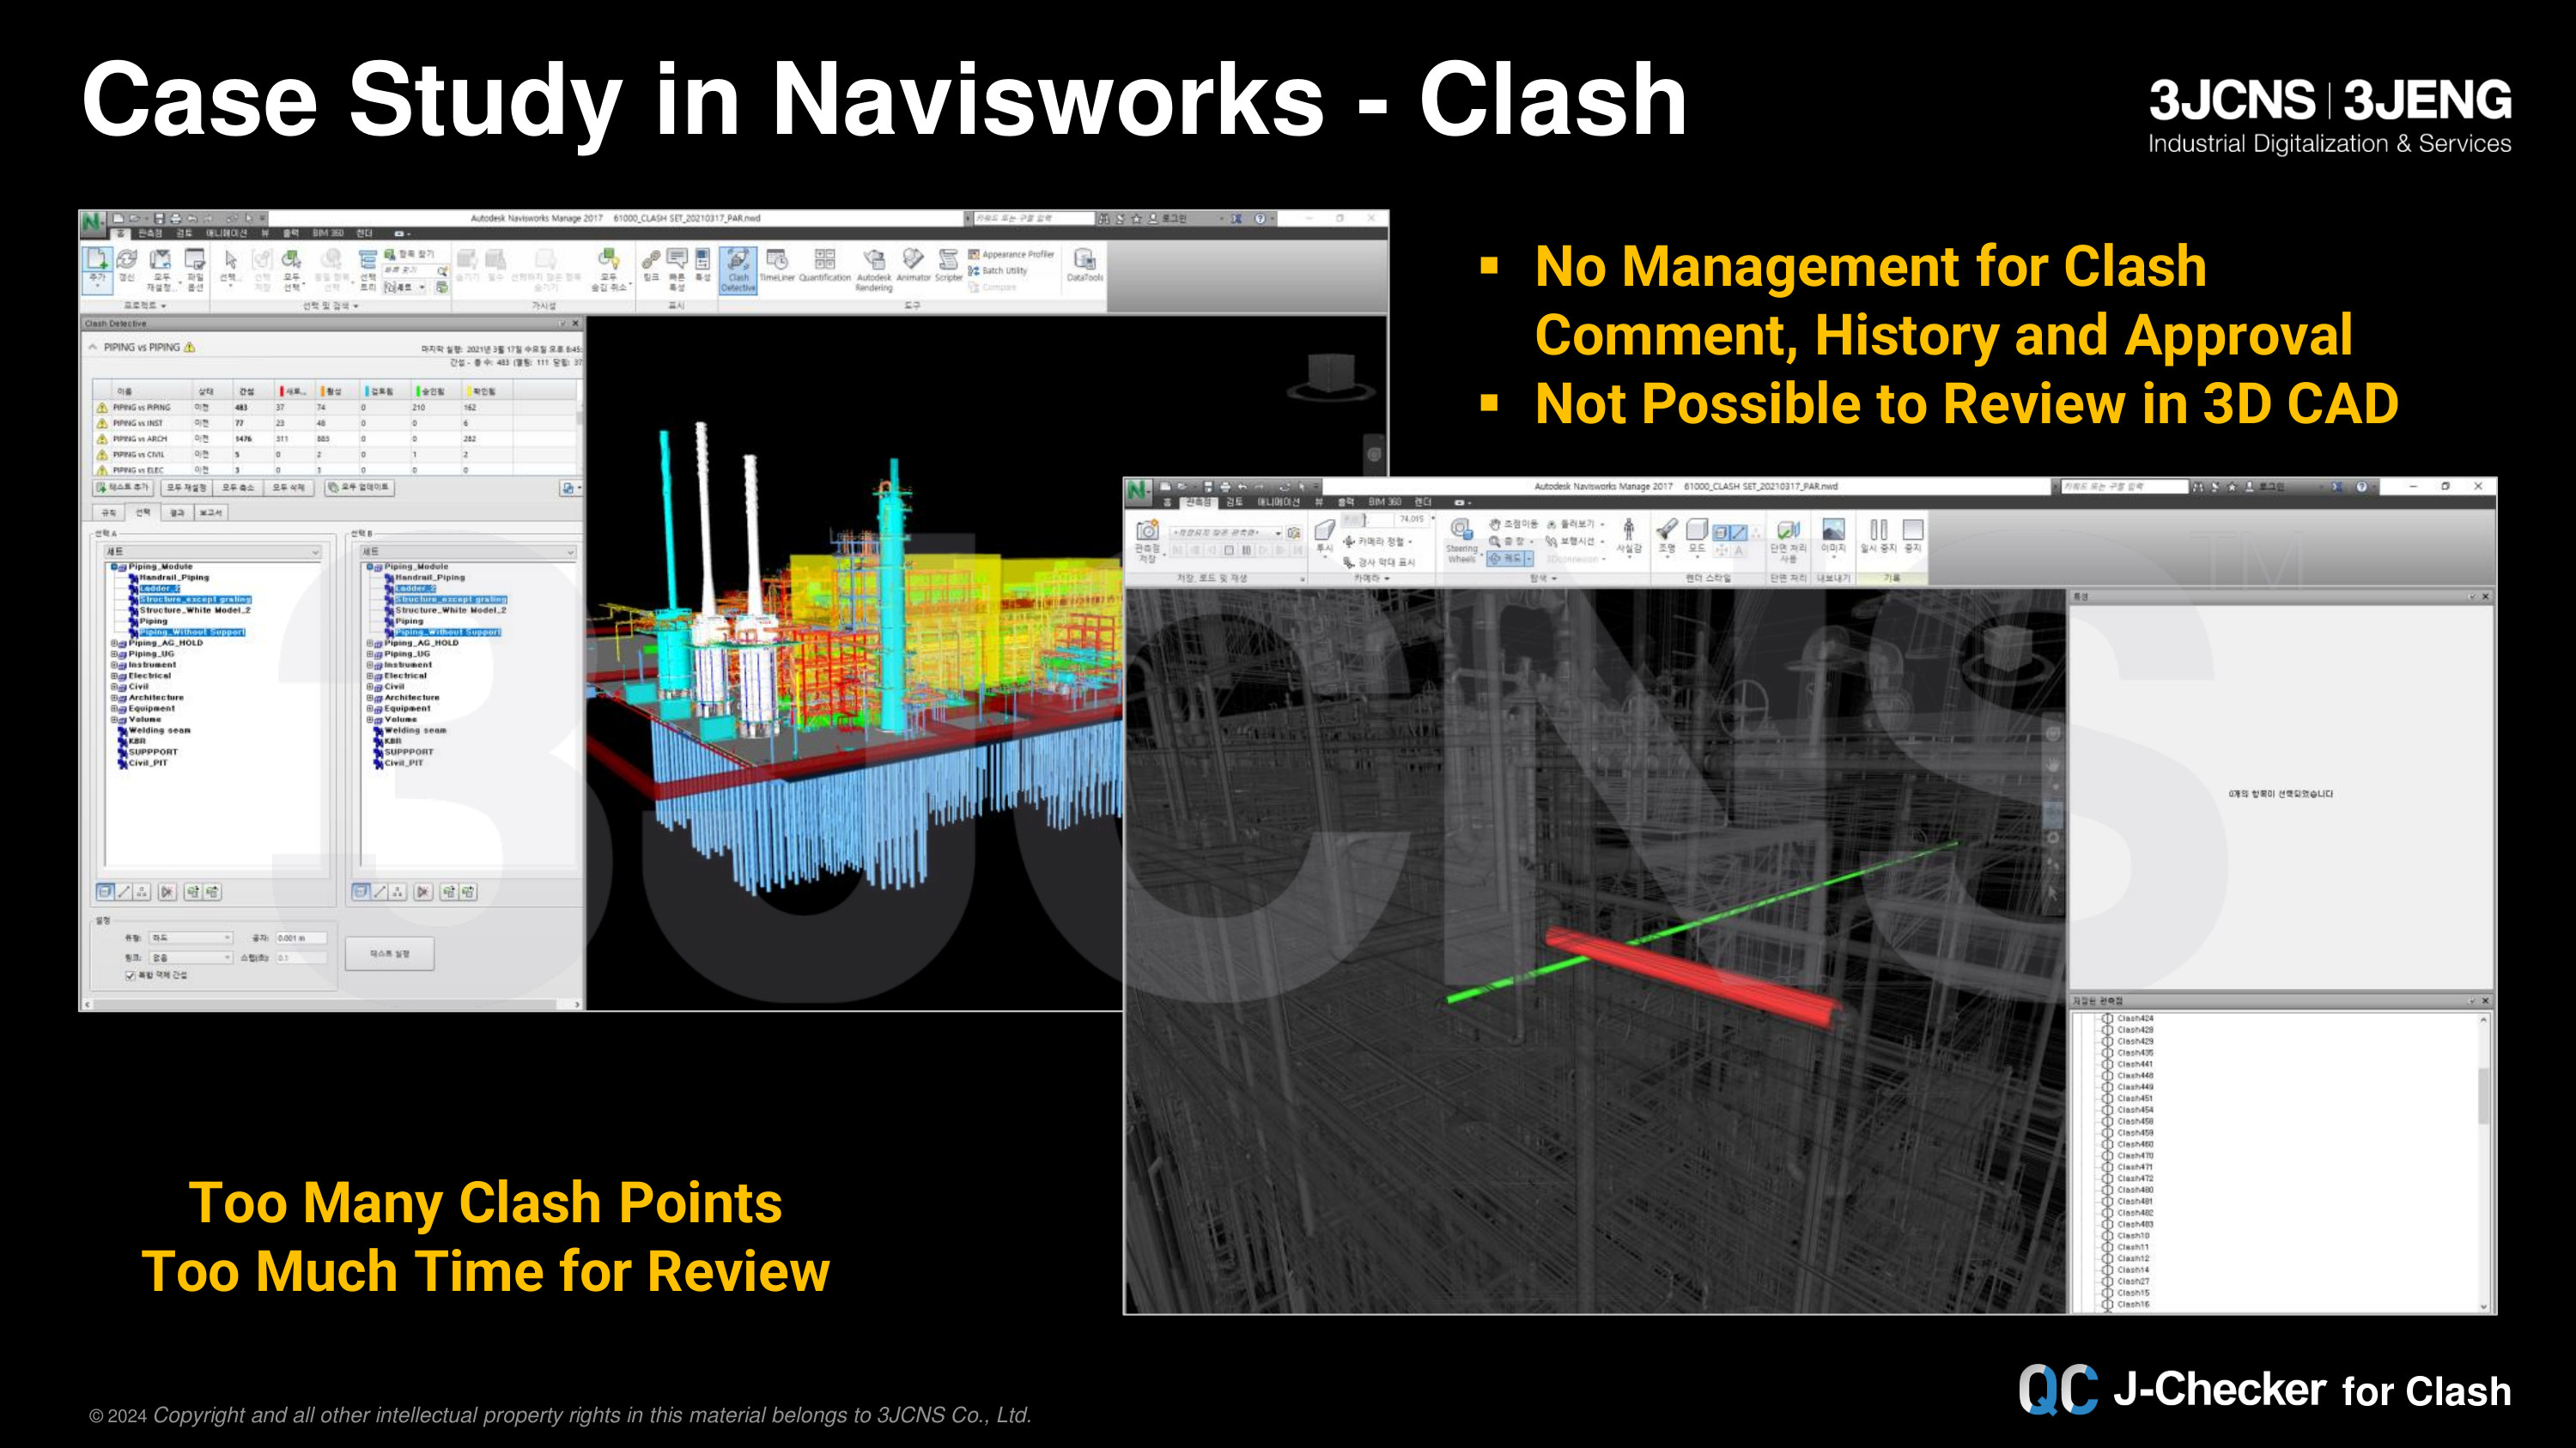
Task: Open BIM 360 ribbon tab in left window
Action: (328, 233)
